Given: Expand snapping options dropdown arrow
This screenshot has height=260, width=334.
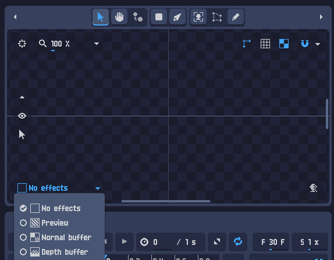Looking at the screenshot, I should coord(318,44).
